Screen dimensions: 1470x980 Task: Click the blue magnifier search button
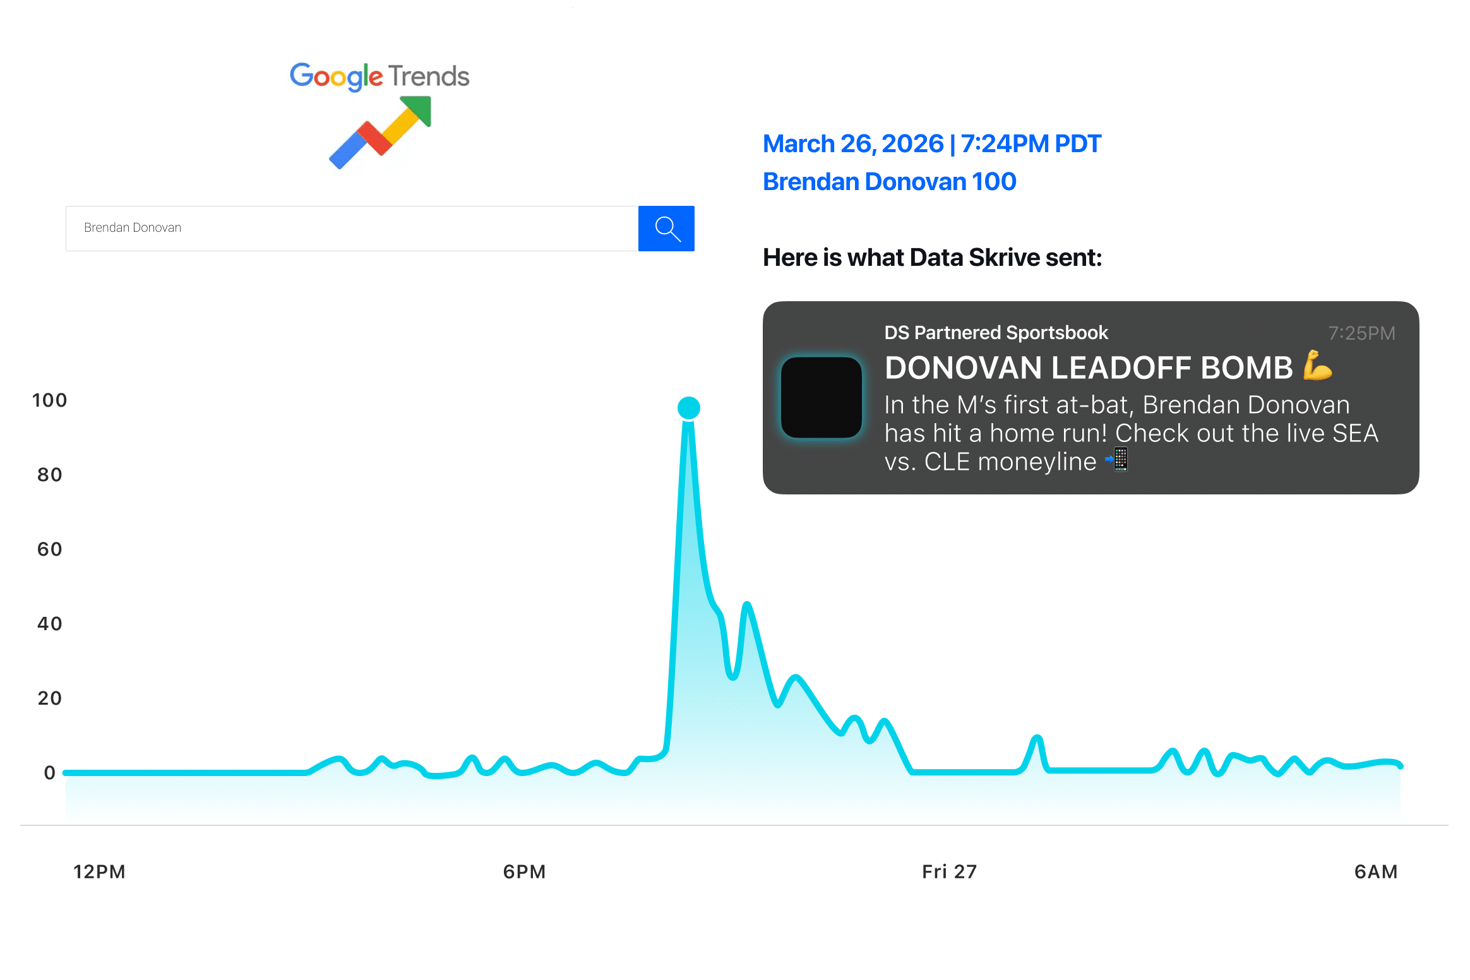666,229
